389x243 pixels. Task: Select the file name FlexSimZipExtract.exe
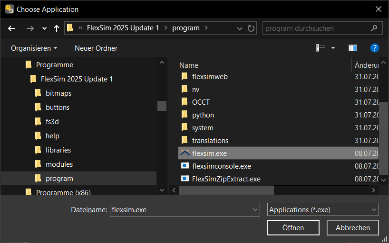pos(226,179)
